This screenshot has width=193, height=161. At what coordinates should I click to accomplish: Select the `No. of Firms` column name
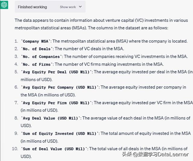tap(37, 64)
